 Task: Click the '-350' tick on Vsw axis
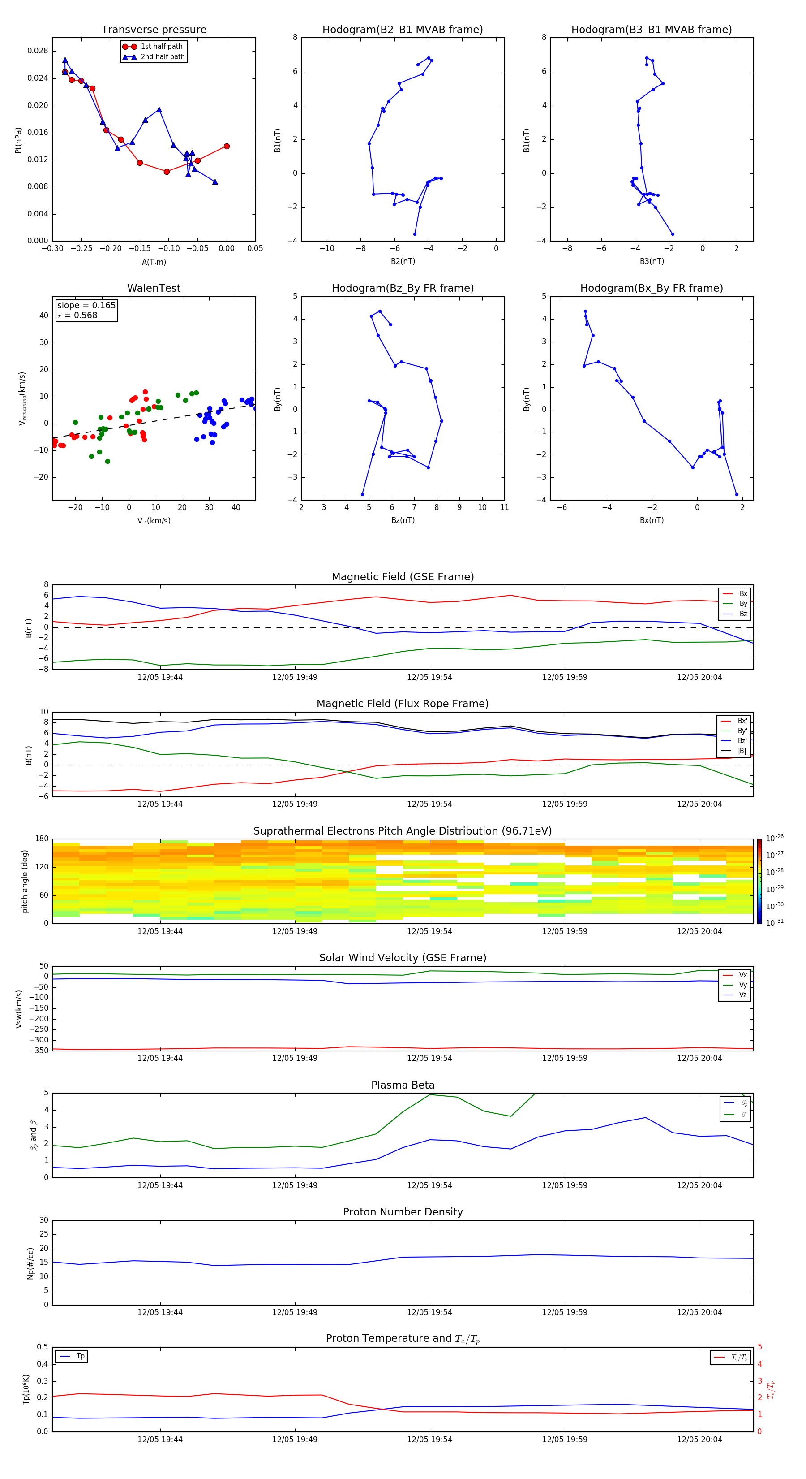(x=39, y=1051)
